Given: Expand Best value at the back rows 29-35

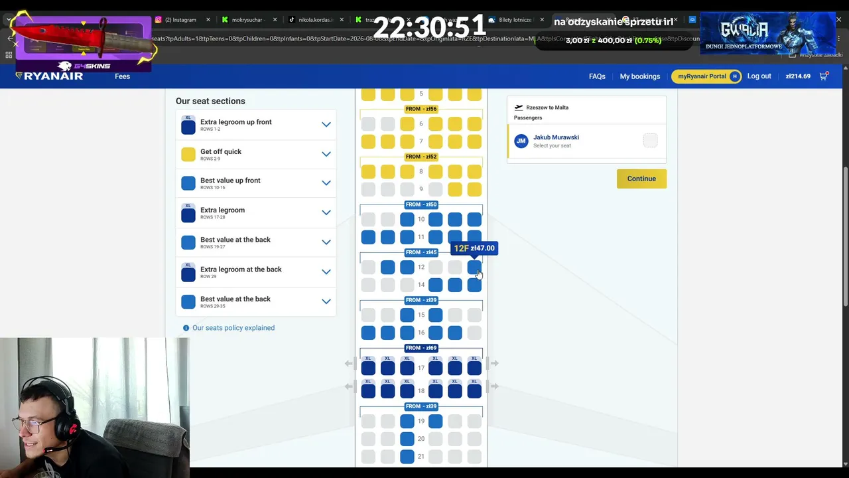Looking at the screenshot, I should (x=326, y=301).
